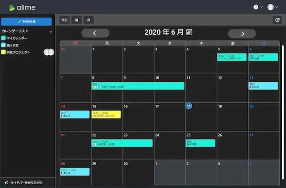The image size is (286, 188).
Task: Open June 5 evening system maintenance event
Action: [232, 57]
